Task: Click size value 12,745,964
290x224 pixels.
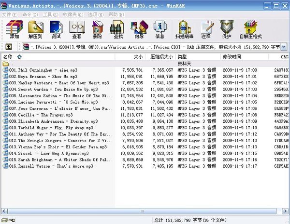Action: [131, 96]
